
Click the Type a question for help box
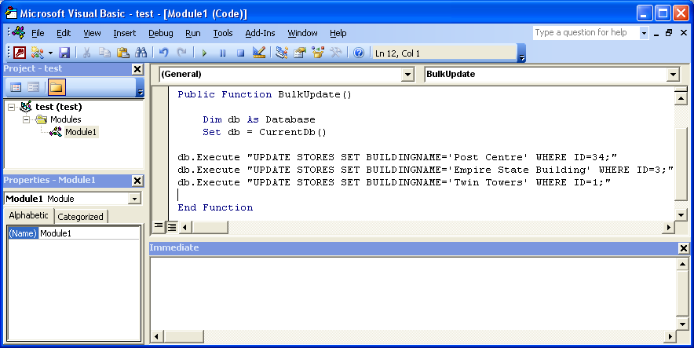click(x=586, y=33)
